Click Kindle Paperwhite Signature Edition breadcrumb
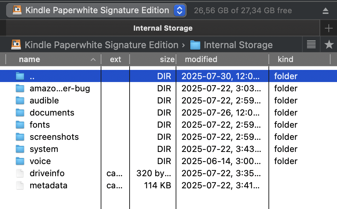 (101, 45)
